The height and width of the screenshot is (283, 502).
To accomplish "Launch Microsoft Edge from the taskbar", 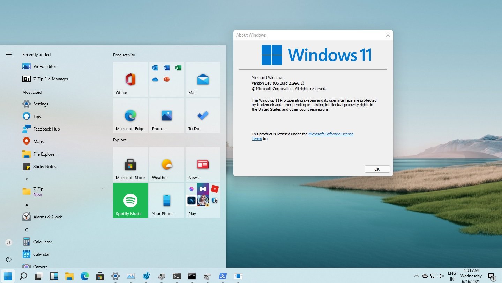I will coord(84,276).
